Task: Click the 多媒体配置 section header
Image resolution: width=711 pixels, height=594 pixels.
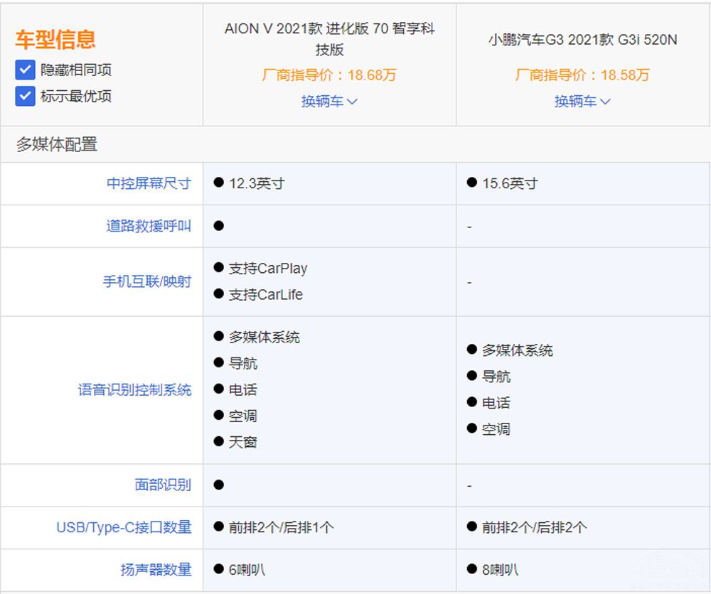Action: coord(57,145)
